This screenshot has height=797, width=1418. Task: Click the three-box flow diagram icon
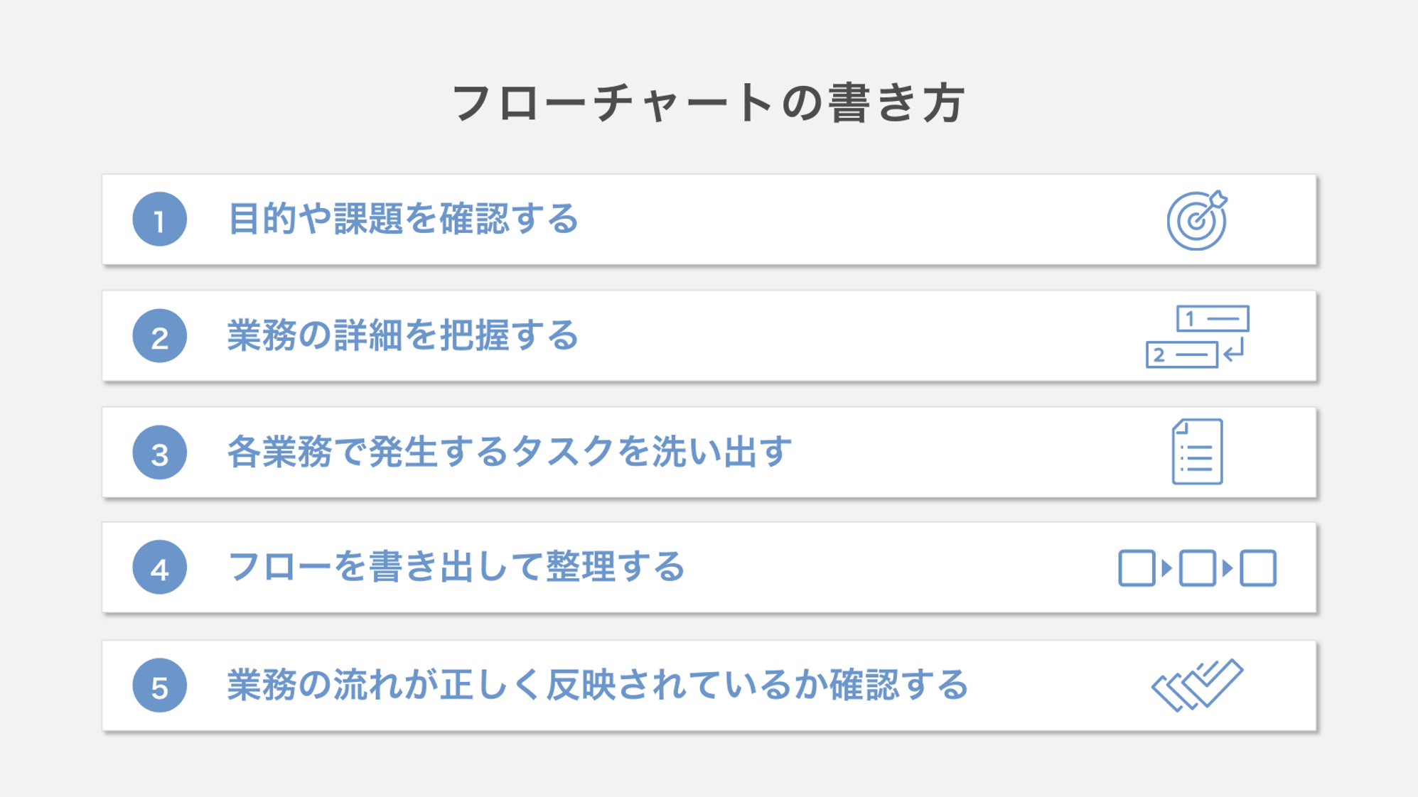click(1198, 568)
